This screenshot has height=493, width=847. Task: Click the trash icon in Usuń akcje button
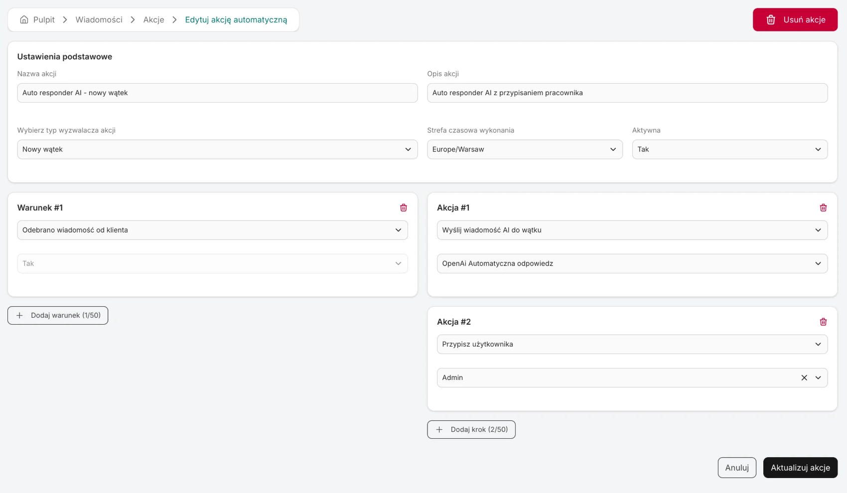coord(771,20)
